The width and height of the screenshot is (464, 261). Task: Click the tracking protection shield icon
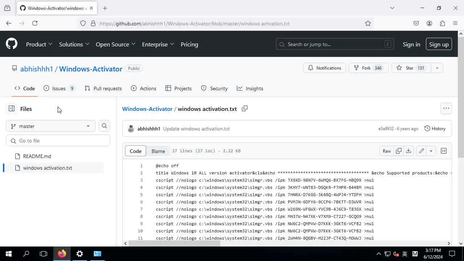83,23
